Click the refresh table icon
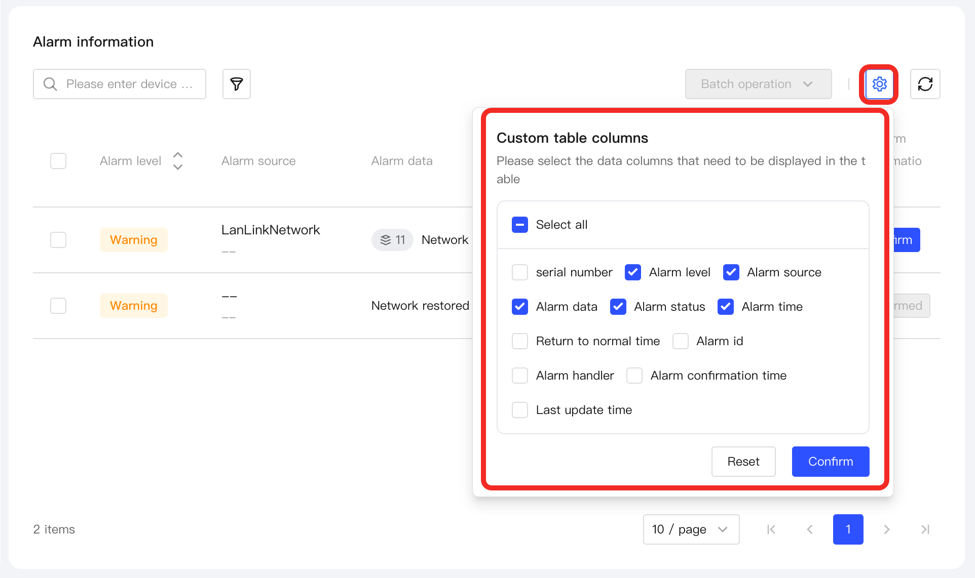Screen dimensions: 975x578 pos(925,84)
